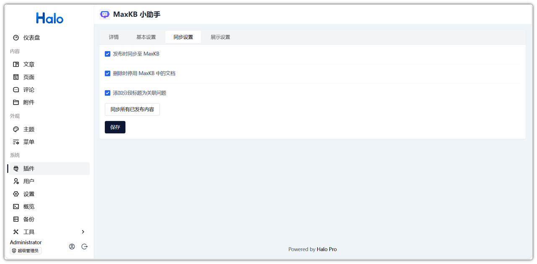The width and height of the screenshot is (537, 264).
Task: Open the 展示设置 tab
Action: 220,37
